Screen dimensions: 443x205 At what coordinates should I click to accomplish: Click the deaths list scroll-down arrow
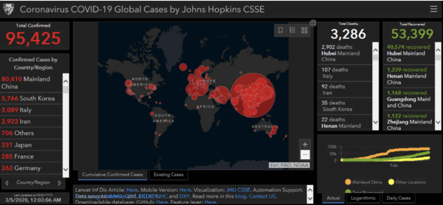click(376, 122)
